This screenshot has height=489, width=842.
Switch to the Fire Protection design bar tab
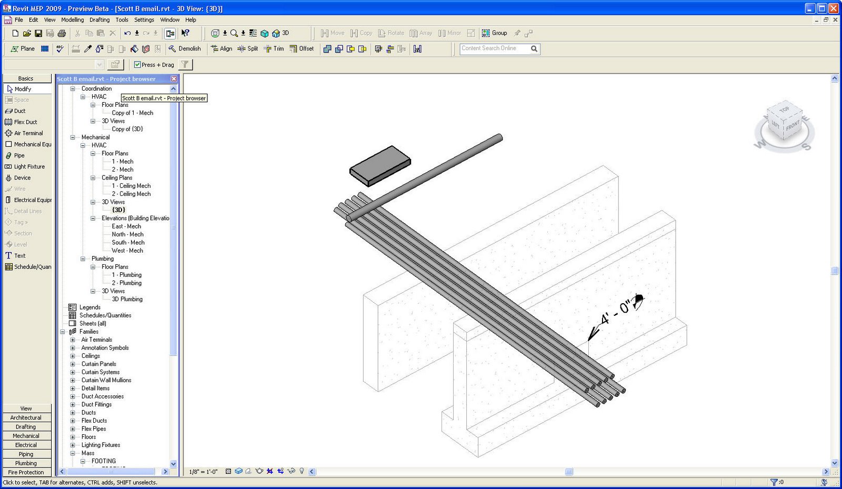(26, 473)
